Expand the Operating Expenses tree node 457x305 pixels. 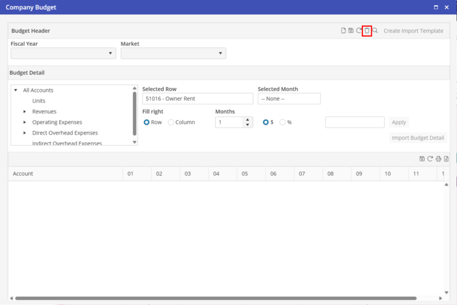click(x=25, y=123)
